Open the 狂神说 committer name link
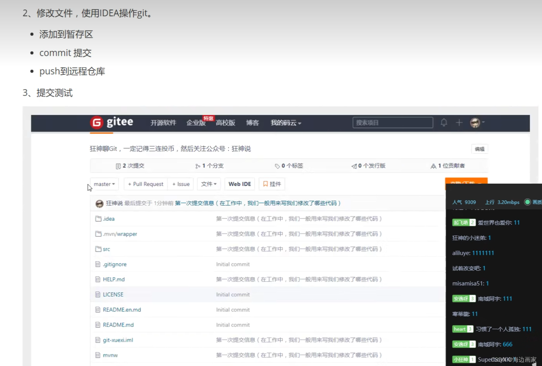542x366 pixels. [114, 203]
